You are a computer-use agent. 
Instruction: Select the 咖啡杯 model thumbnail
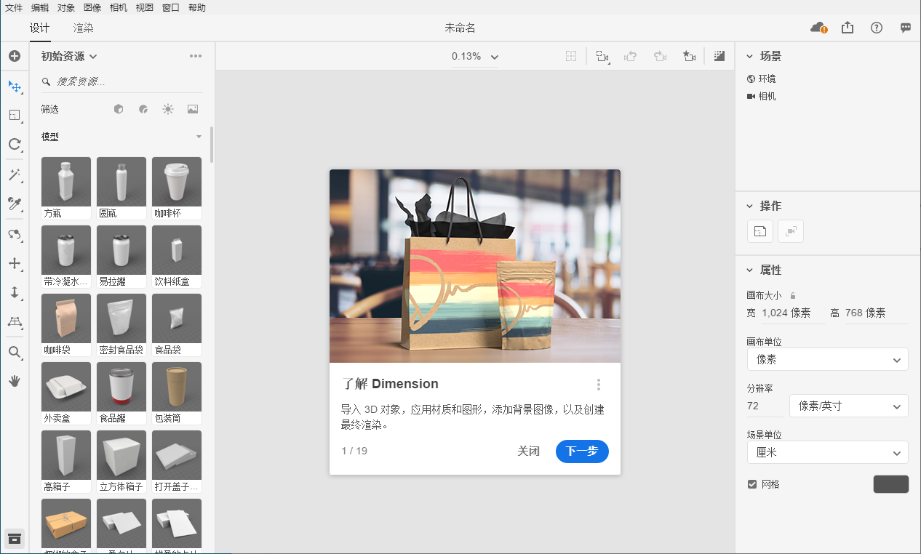pyautogui.click(x=176, y=182)
